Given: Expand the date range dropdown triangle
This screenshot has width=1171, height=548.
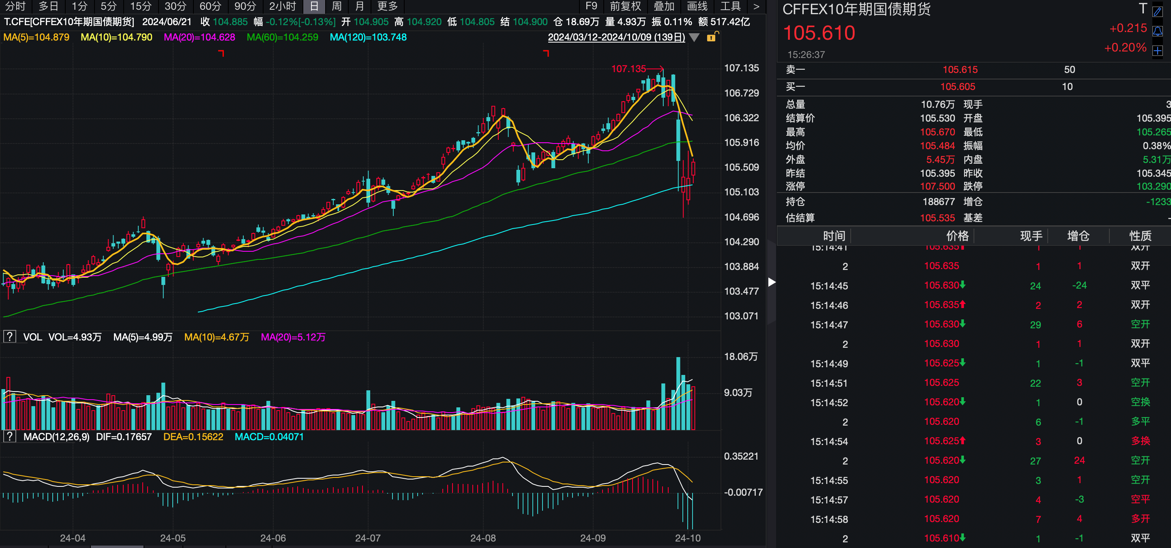Looking at the screenshot, I should point(694,37).
